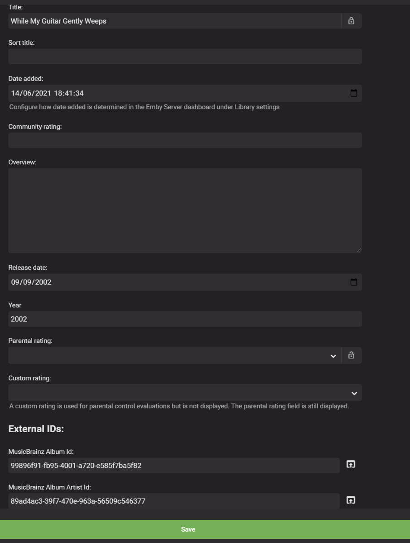This screenshot has height=543, width=410.
Task: Focus the Sort title input field
Action: [185, 57]
